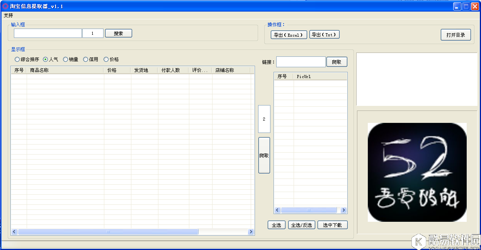The height and width of the screenshot is (250, 481).
Task: Open the 支持 menu
Action: point(8,15)
